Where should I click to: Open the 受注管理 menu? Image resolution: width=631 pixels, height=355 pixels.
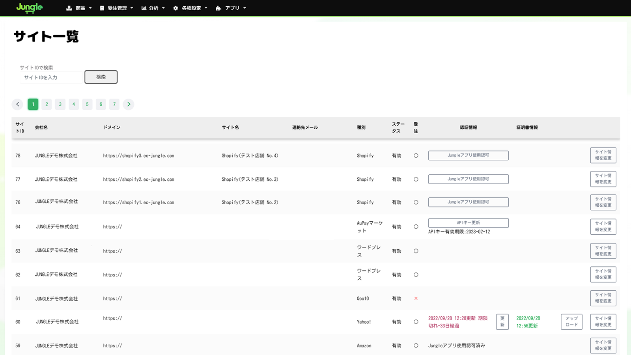[x=117, y=8]
